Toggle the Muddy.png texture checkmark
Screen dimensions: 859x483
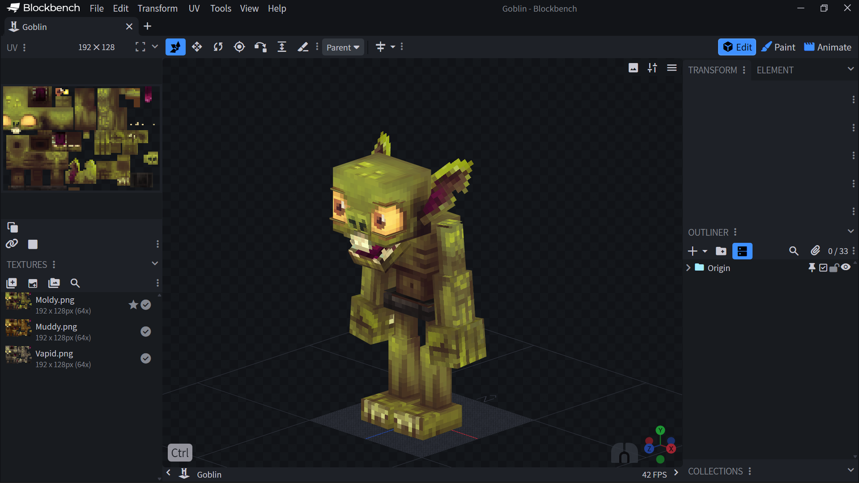point(145,331)
